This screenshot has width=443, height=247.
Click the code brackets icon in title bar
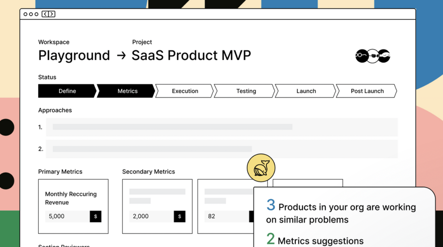[x=49, y=14]
